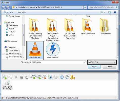Click the Unmount stop icon in DAEMON Tools toolbar

(22, 77)
